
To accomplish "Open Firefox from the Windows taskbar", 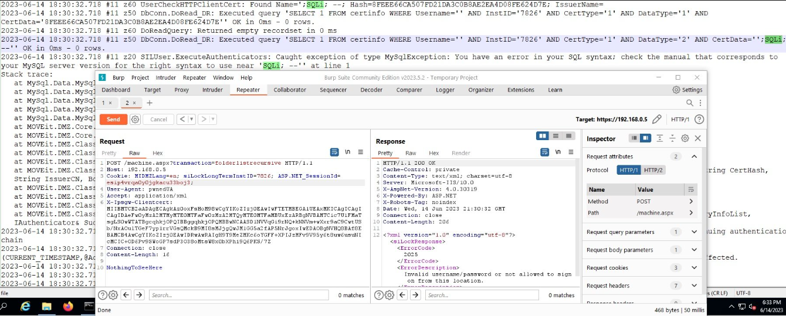I will point(68,307).
